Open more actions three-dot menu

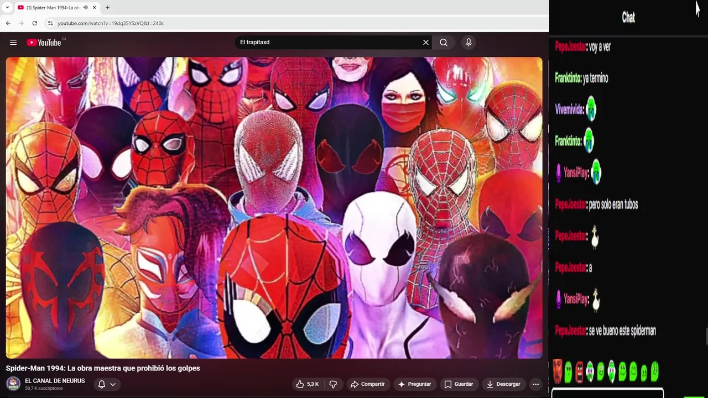(x=535, y=384)
